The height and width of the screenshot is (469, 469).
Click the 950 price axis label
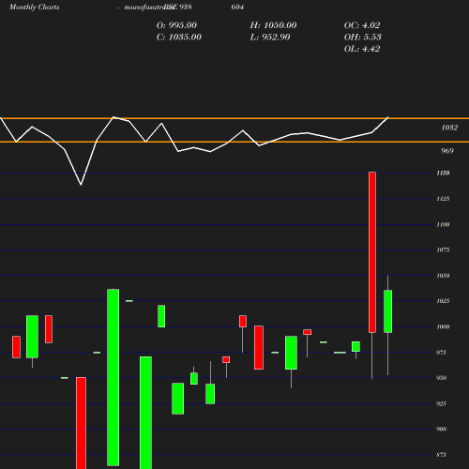click(x=441, y=378)
